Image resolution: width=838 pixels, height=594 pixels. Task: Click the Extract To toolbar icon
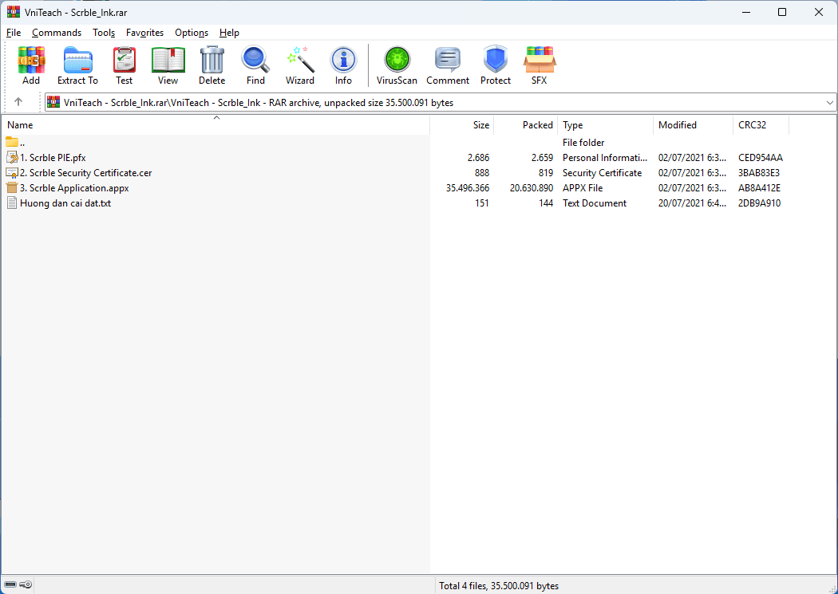tap(77, 65)
